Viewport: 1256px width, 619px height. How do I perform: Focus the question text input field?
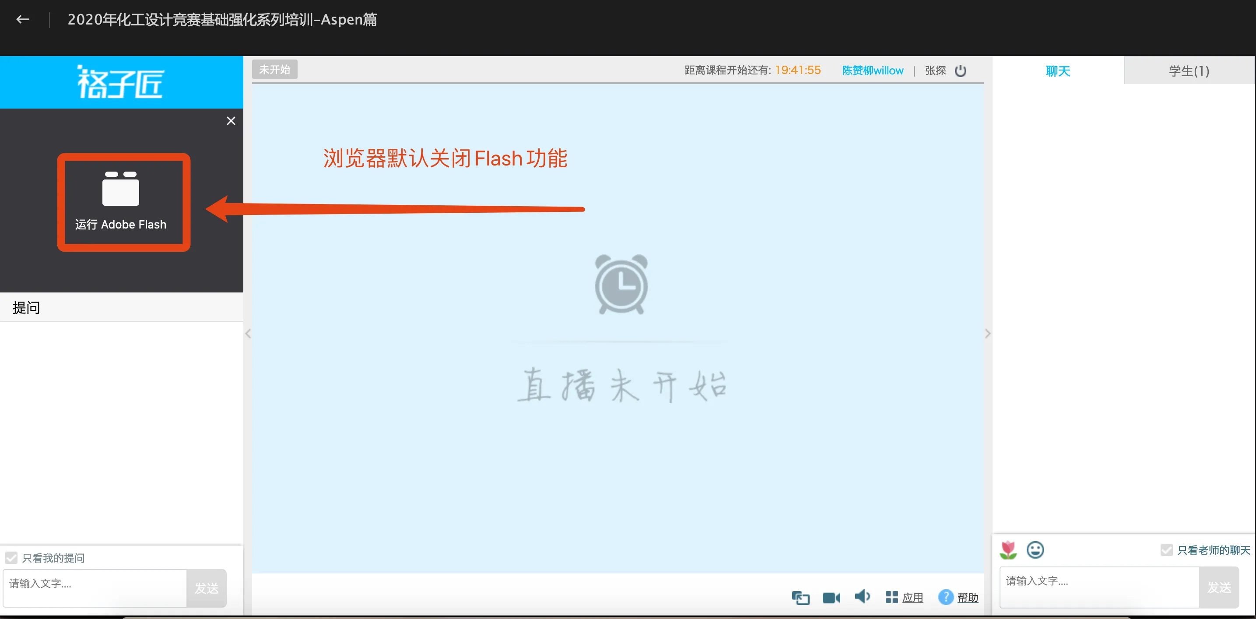coord(95,588)
